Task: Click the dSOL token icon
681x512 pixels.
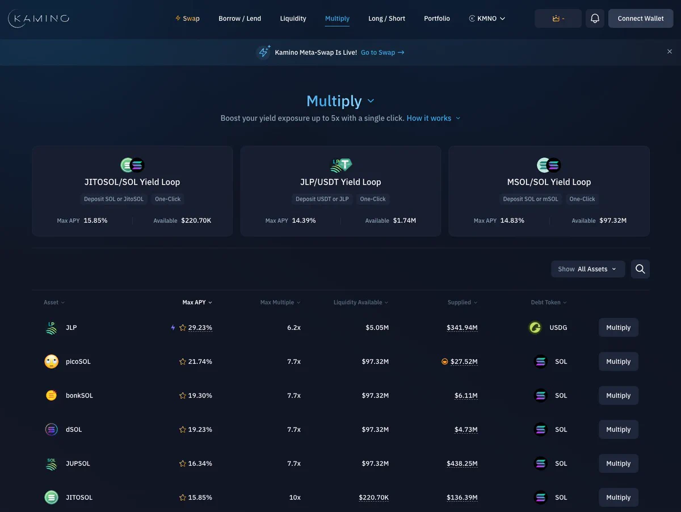Action: pyautogui.click(x=51, y=430)
